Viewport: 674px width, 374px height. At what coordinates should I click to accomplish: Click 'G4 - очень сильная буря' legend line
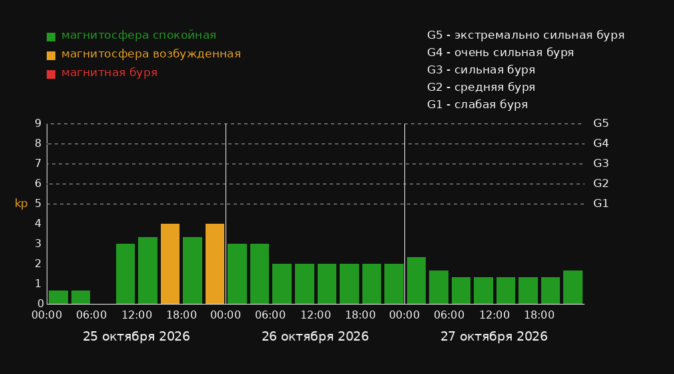pyautogui.click(x=500, y=53)
